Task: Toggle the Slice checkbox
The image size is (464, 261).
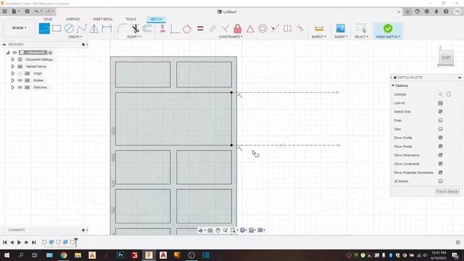Action: click(x=440, y=129)
